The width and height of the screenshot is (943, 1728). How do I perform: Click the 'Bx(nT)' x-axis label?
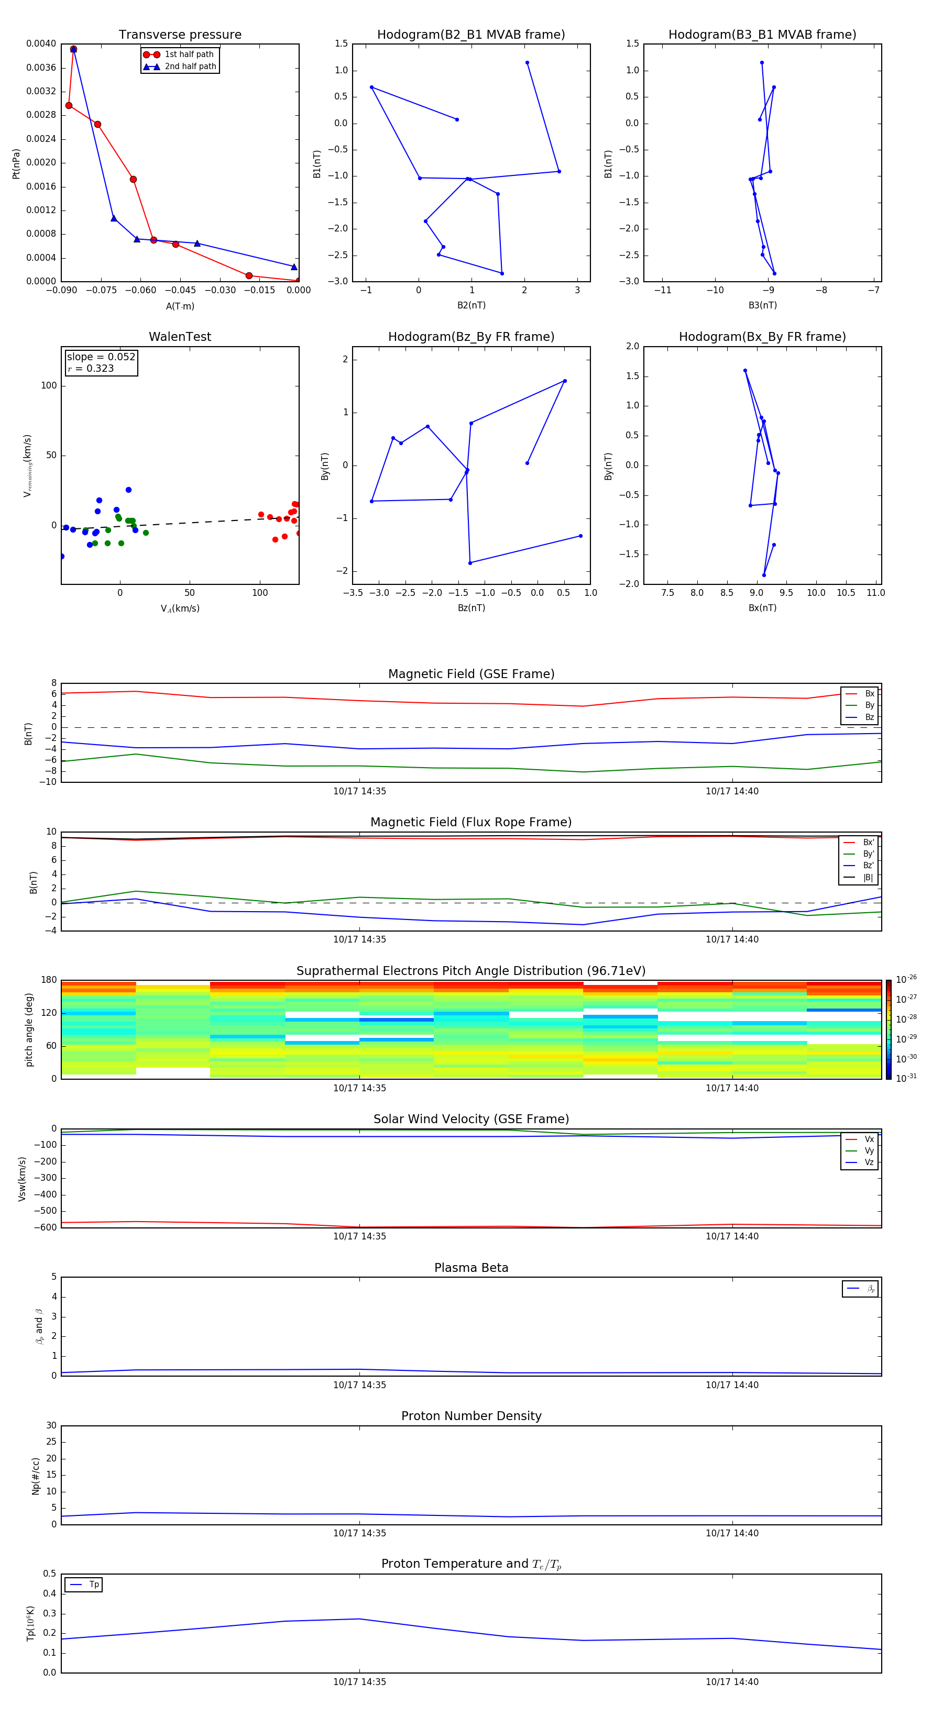tap(762, 608)
